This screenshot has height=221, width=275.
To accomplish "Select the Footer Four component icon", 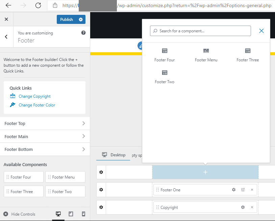I will 165,51.
